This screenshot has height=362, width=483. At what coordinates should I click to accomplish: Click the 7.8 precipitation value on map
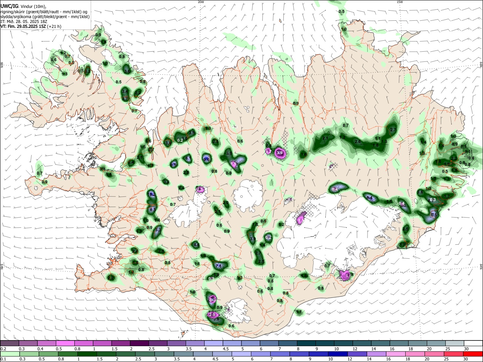(x=218, y=266)
